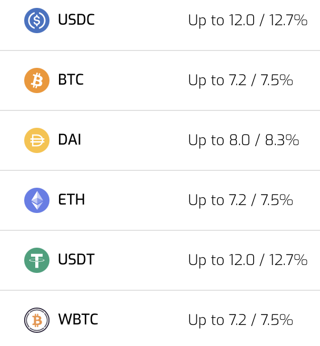Select the USDC asset label
Image resolution: width=320 pixels, height=346 pixels.
[76, 19]
